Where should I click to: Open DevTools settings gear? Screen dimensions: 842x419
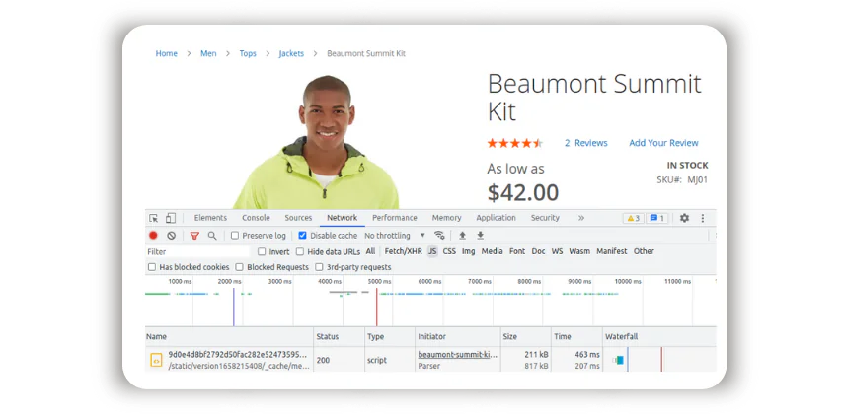684,218
